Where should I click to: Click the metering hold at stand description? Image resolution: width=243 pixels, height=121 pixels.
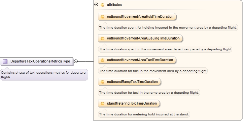(144, 114)
